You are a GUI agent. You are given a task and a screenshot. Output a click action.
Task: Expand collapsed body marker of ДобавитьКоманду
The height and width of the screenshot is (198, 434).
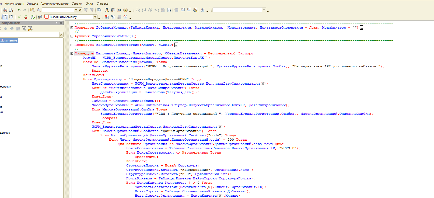pos(361,27)
